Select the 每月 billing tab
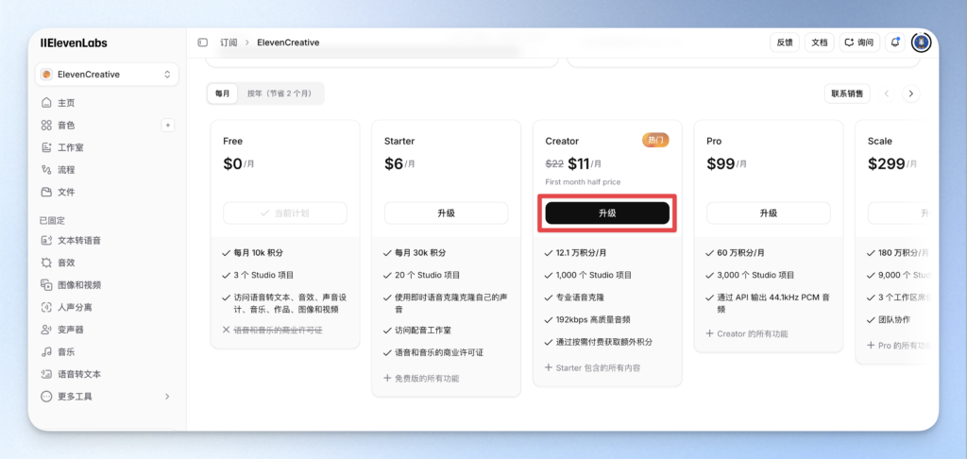The height and width of the screenshot is (459, 967). point(223,93)
